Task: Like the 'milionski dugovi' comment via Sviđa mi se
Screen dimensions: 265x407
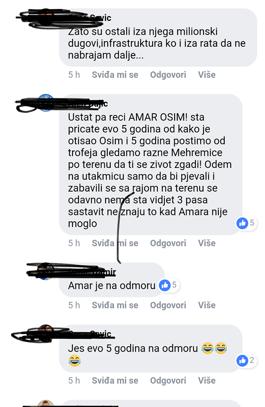Action: pyautogui.click(x=115, y=75)
